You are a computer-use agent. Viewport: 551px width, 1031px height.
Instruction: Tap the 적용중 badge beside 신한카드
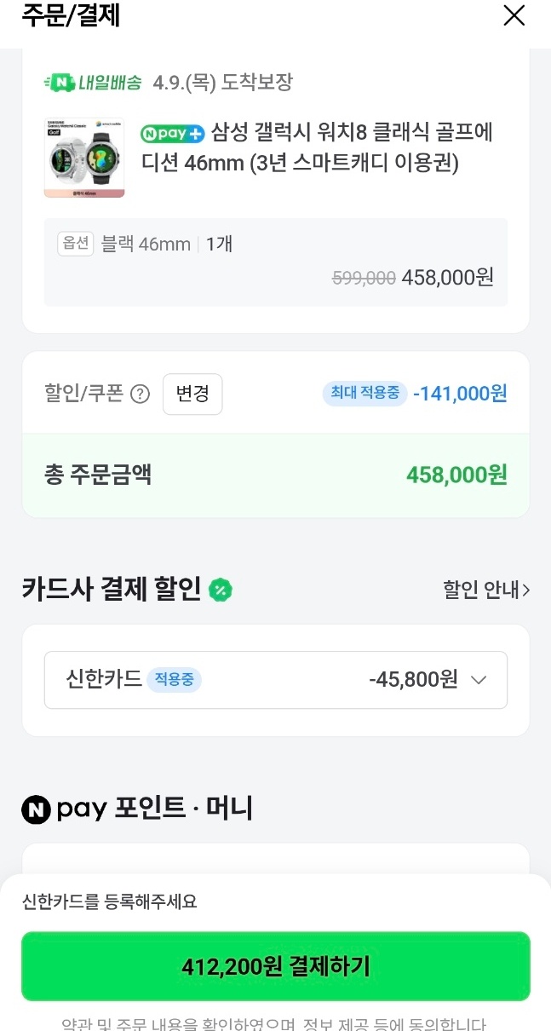174,680
